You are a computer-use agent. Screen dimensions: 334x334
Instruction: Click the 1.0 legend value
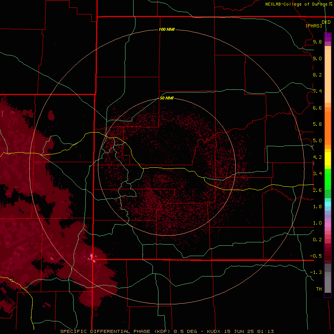(x=317, y=223)
